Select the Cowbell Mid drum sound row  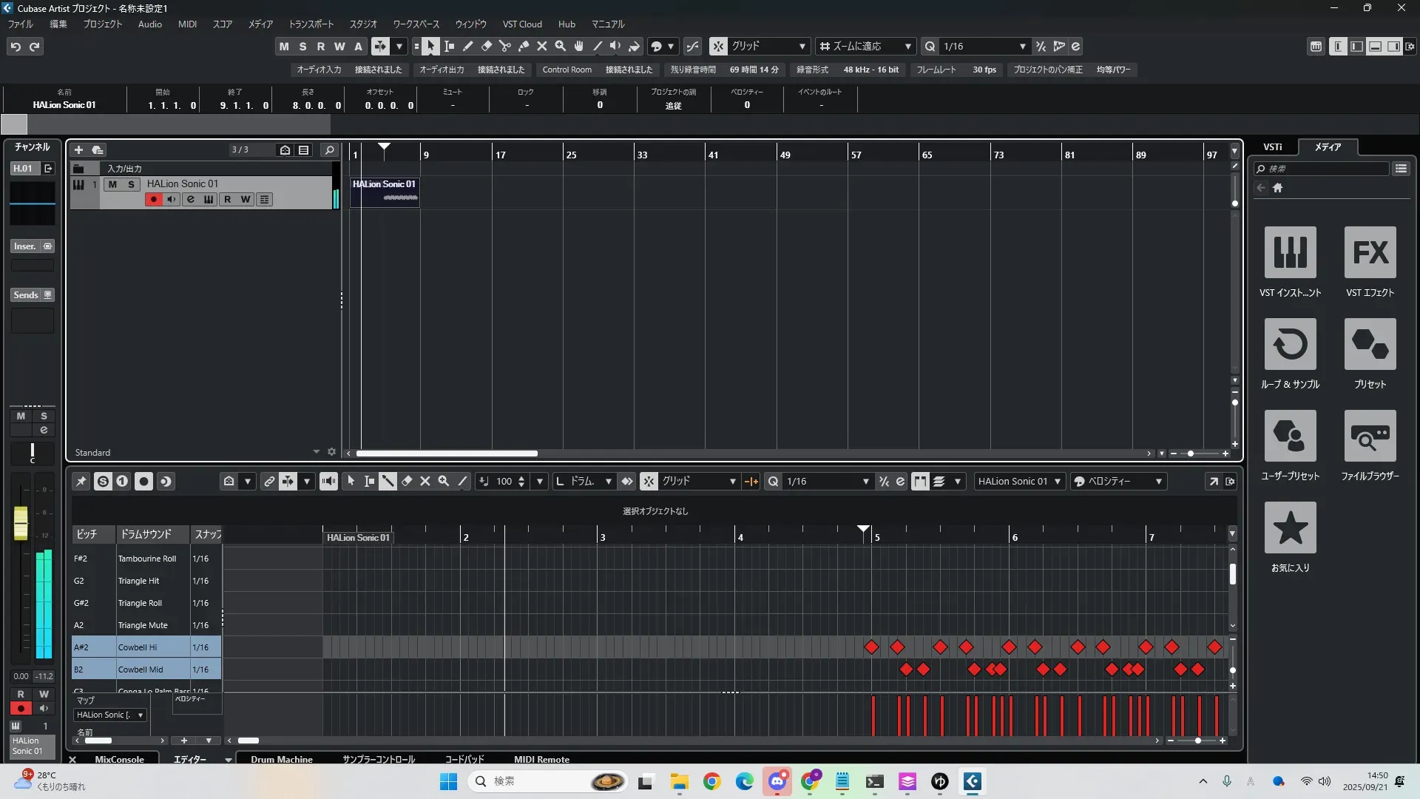141,670
